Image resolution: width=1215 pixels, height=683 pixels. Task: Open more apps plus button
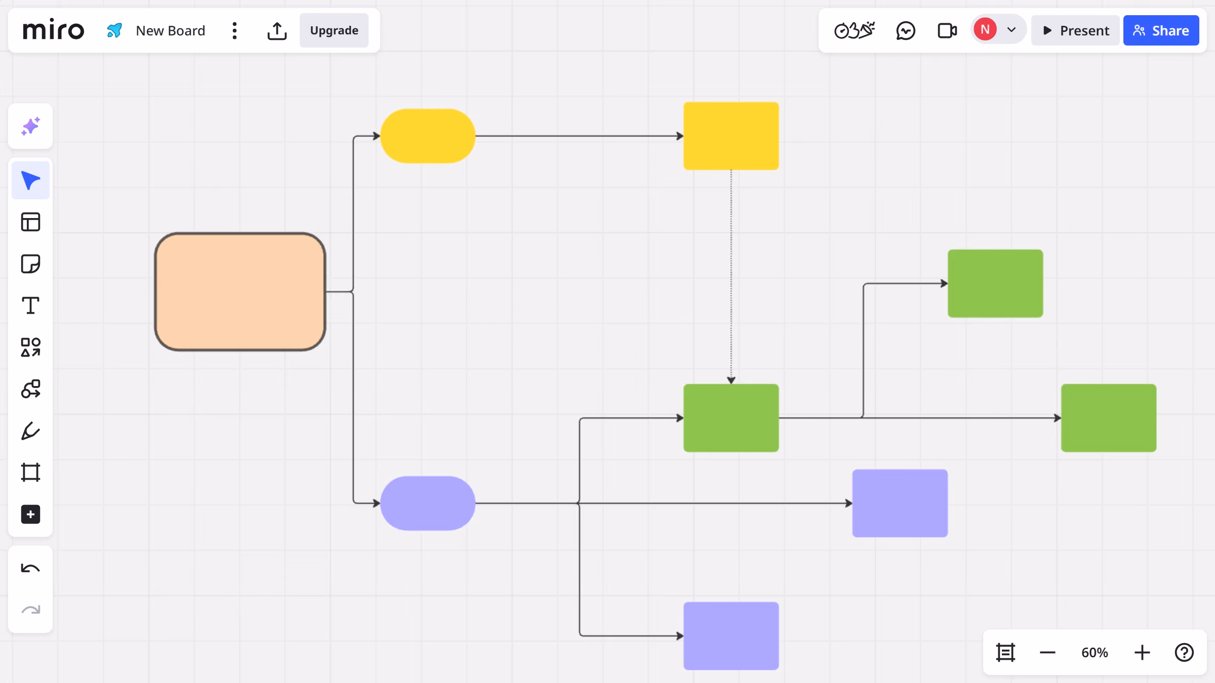coord(30,515)
